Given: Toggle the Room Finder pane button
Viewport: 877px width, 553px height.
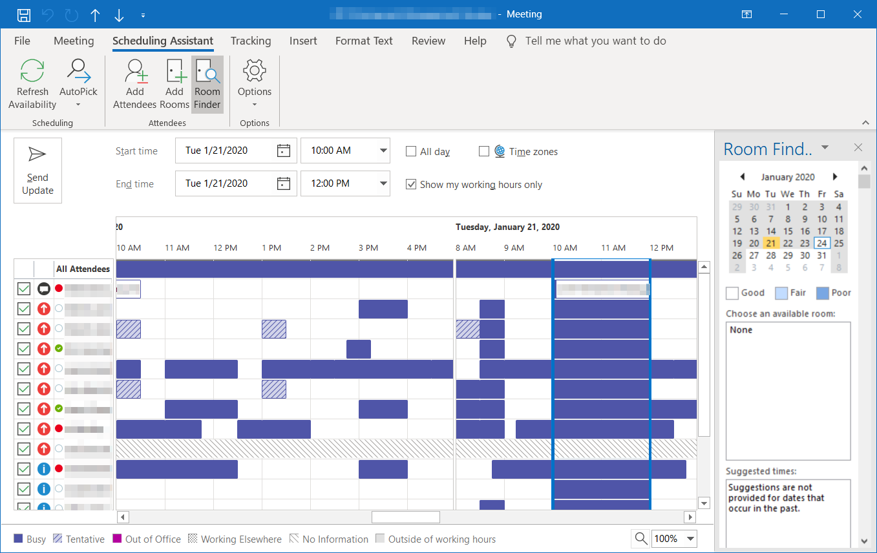Looking at the screenshot, I should coord(207,85).
